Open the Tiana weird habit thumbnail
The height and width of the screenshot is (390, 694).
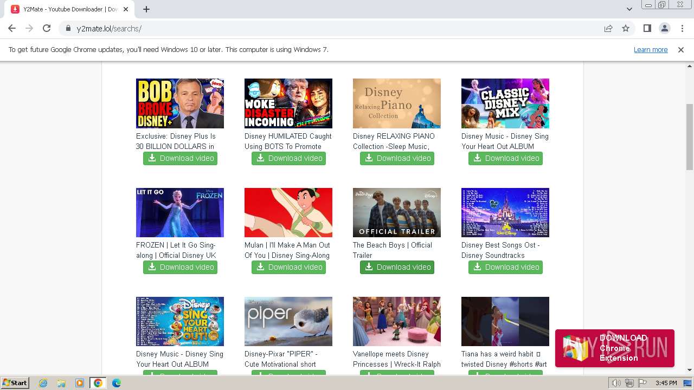click(x=505, y=321)
